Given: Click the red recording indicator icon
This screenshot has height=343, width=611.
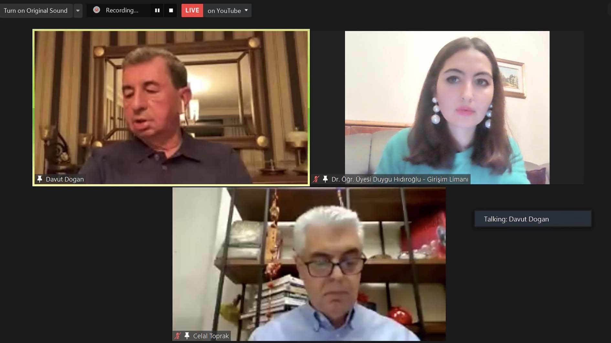Looking at the screenshot, I should click(x=96, y=10).
